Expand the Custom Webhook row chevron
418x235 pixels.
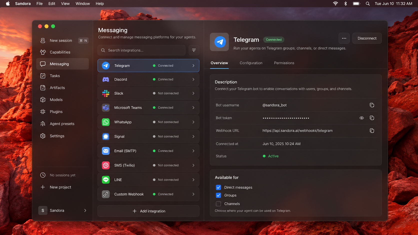pyautogui.click(x=193, y=194)
